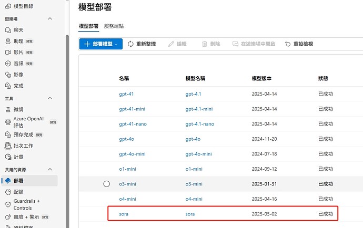The width and height of the screenshot is (363, 228).
Task: Click the 預存完成 stored completions icon
Action: click(x=8, y=134)
